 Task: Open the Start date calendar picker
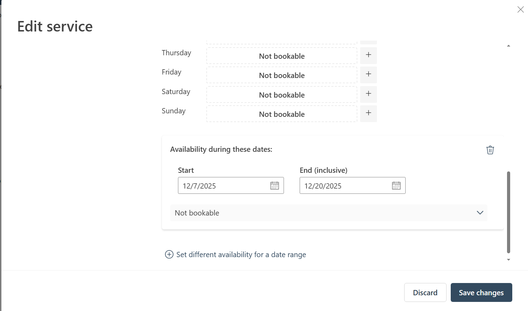[x=274, y=186]
